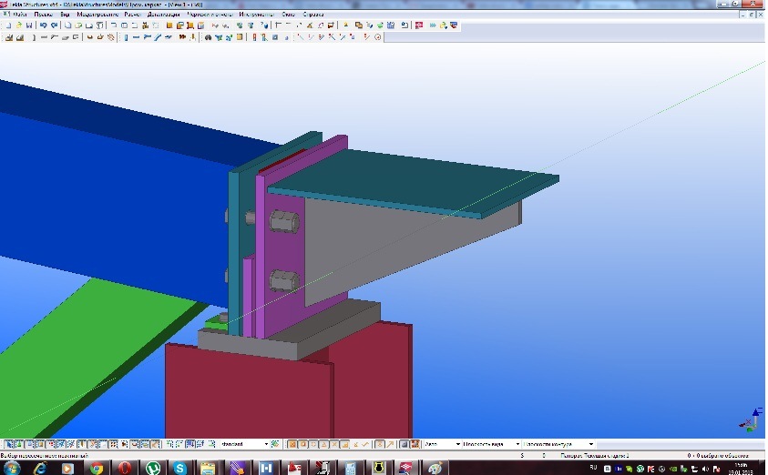Viewport: 768px width, 475px height.
Task: Select the purple plate in 3D model
Action: [x=282, y=246]
